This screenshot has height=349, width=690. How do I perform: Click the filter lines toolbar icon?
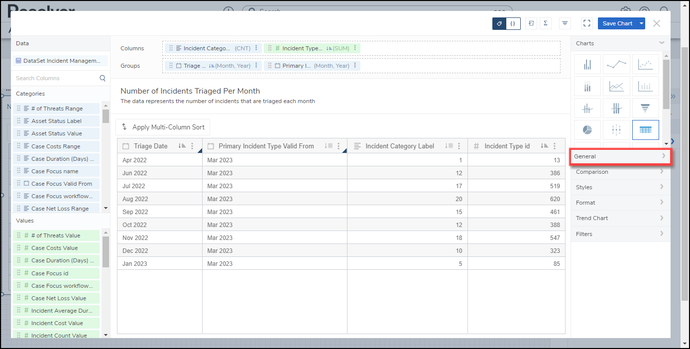pyautogui.click(x=565, y=23)
